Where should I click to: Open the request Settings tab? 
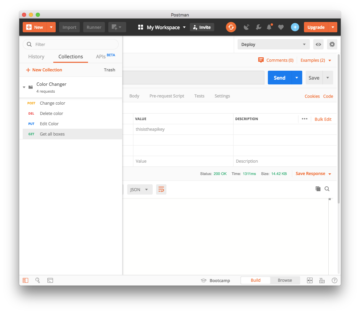(x=222, y=96)
